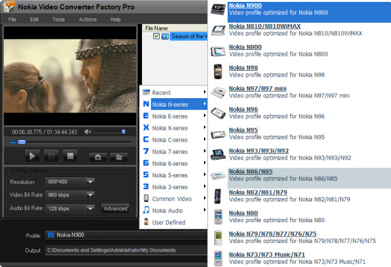
Task: Click the Stop button under the video
Action: click(70, 156)
